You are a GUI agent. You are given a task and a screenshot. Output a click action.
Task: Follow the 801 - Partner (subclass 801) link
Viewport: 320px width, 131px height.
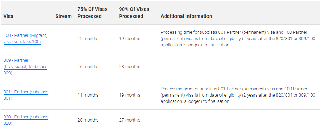[x=26, y=95]
